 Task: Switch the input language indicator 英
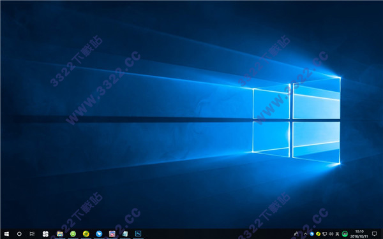pos(337,234)
